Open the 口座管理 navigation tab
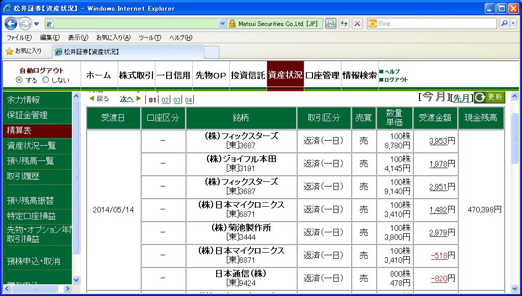Screen dimensions: 522x296 [x=322, y=75]
